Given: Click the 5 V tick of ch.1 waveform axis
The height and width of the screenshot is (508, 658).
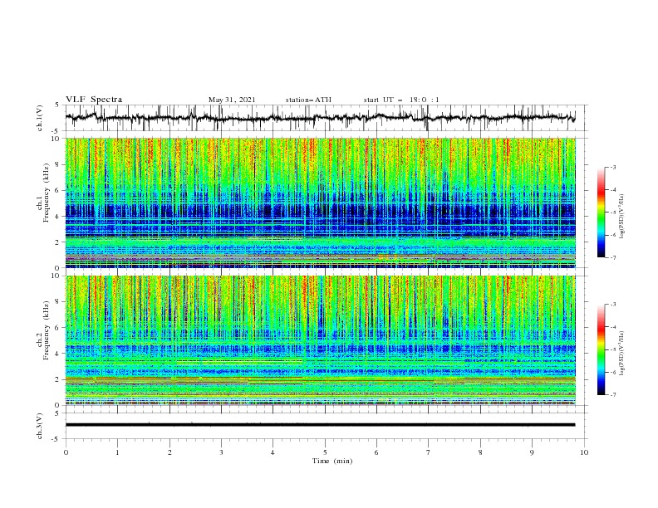Looking at the screenshot, I should click(58, 105).
